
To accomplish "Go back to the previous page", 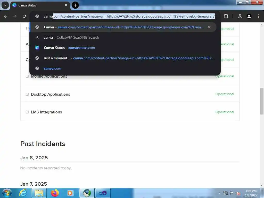I will click(x=6, y=16).
